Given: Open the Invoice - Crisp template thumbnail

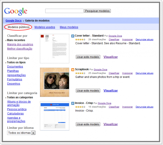Looking at the screenshot, I should [x=55, y=116].
